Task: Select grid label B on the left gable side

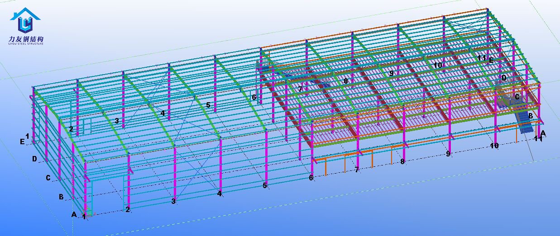Action: [61, 196]
